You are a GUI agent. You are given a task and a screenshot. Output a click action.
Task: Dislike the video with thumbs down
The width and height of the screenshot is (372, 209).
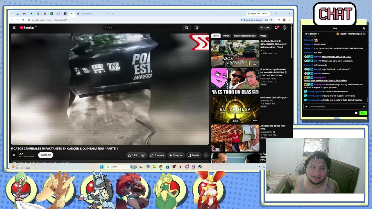point(143,155)
